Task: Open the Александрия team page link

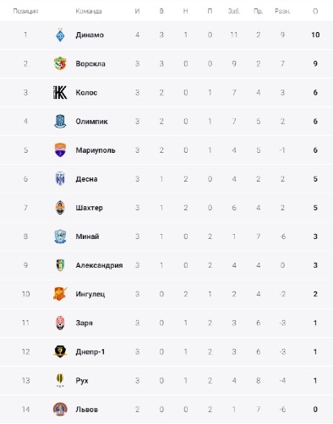Action: tap(99, 265)
